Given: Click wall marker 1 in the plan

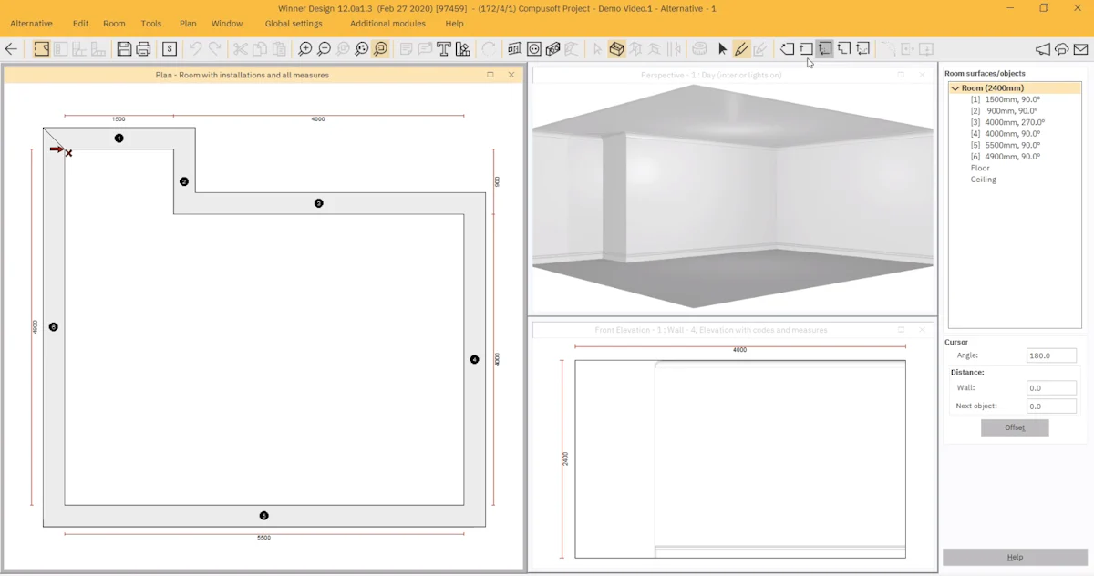Looking at the screenshot, I should 119,139.
